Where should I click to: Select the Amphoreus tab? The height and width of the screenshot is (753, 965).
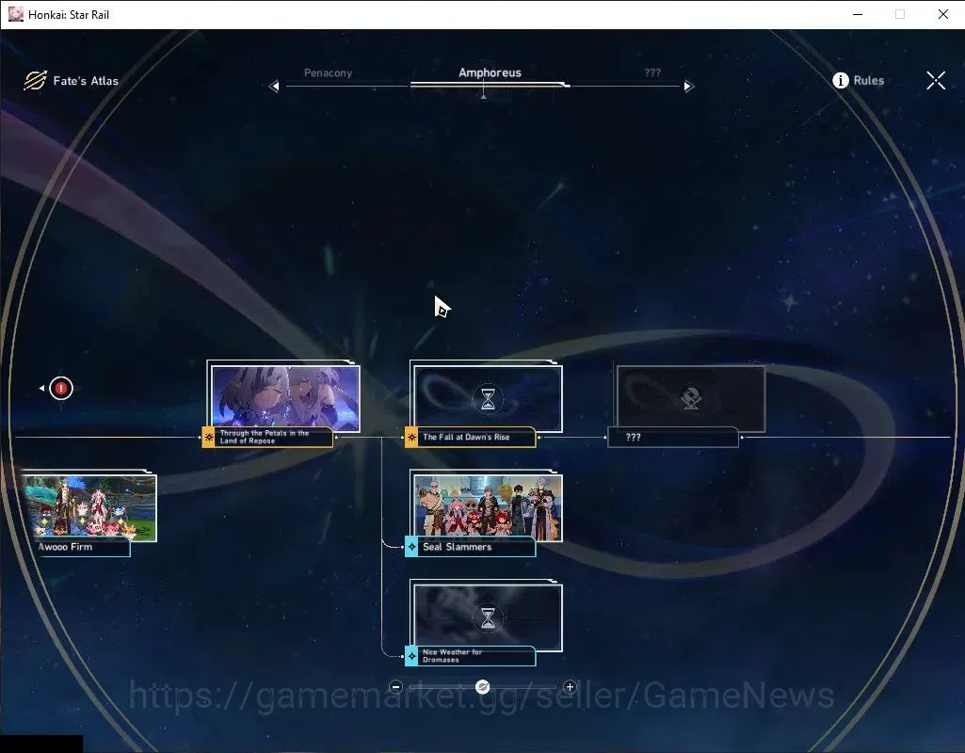coord(490,72)
